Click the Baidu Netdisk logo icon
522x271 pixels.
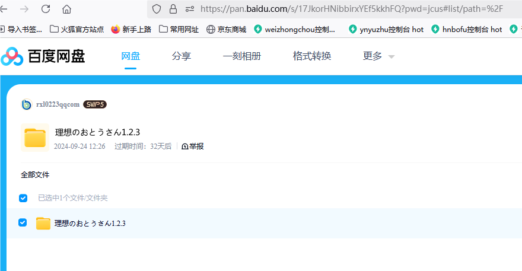(12, 56)
